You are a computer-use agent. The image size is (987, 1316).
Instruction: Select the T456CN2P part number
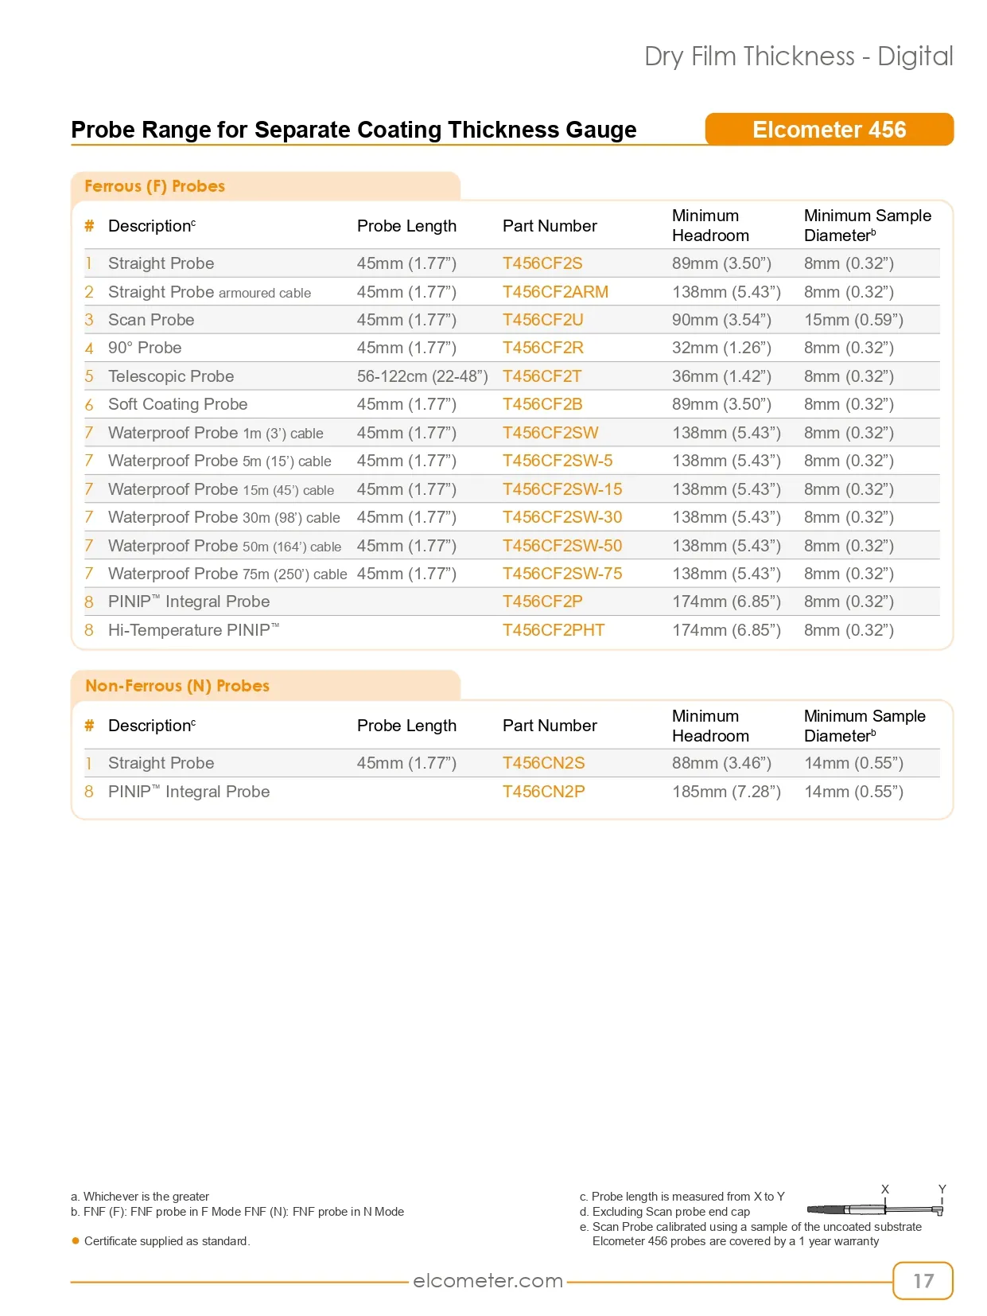(x=543, y=792)
